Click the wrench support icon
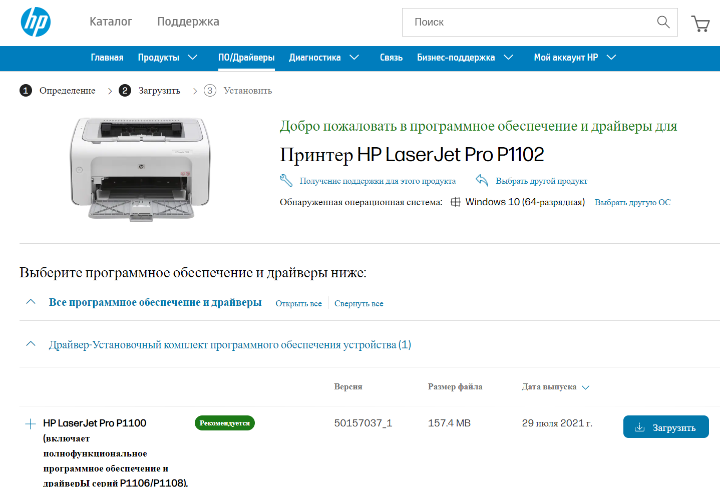Viewport: 720px width, 487px height. (286, 180)
